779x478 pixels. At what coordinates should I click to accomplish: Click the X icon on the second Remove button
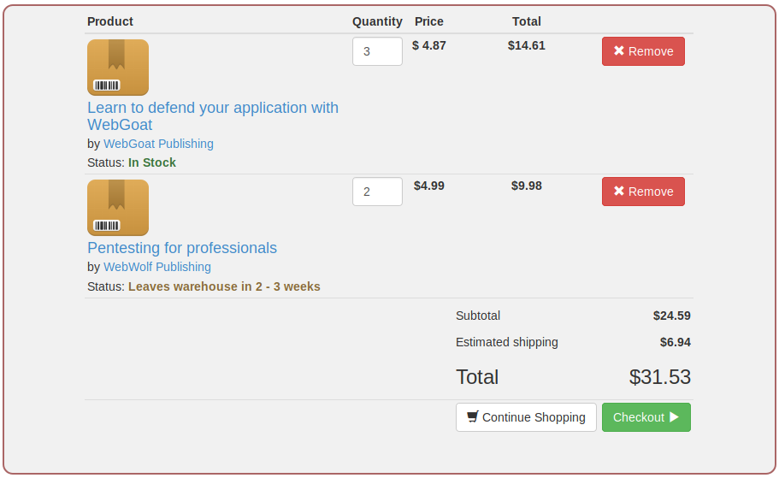[x=619, y=192]
